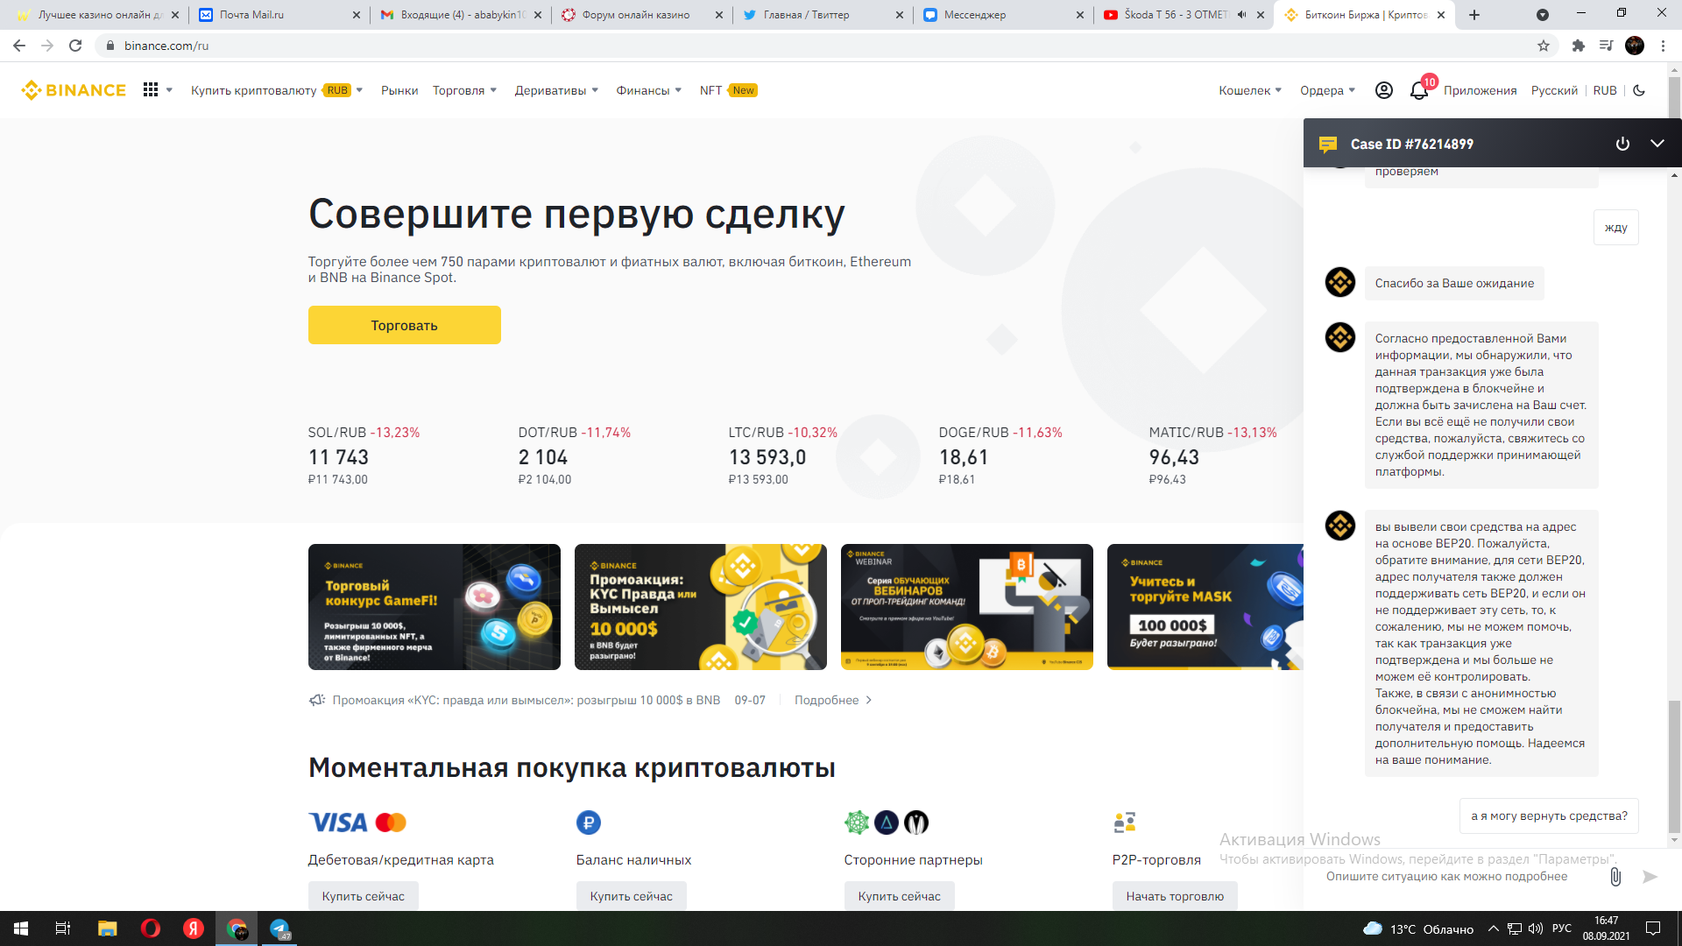This screenshot has height=946, width=1682.
Task: Open Telegram from the taskbar
Action: 280,928
